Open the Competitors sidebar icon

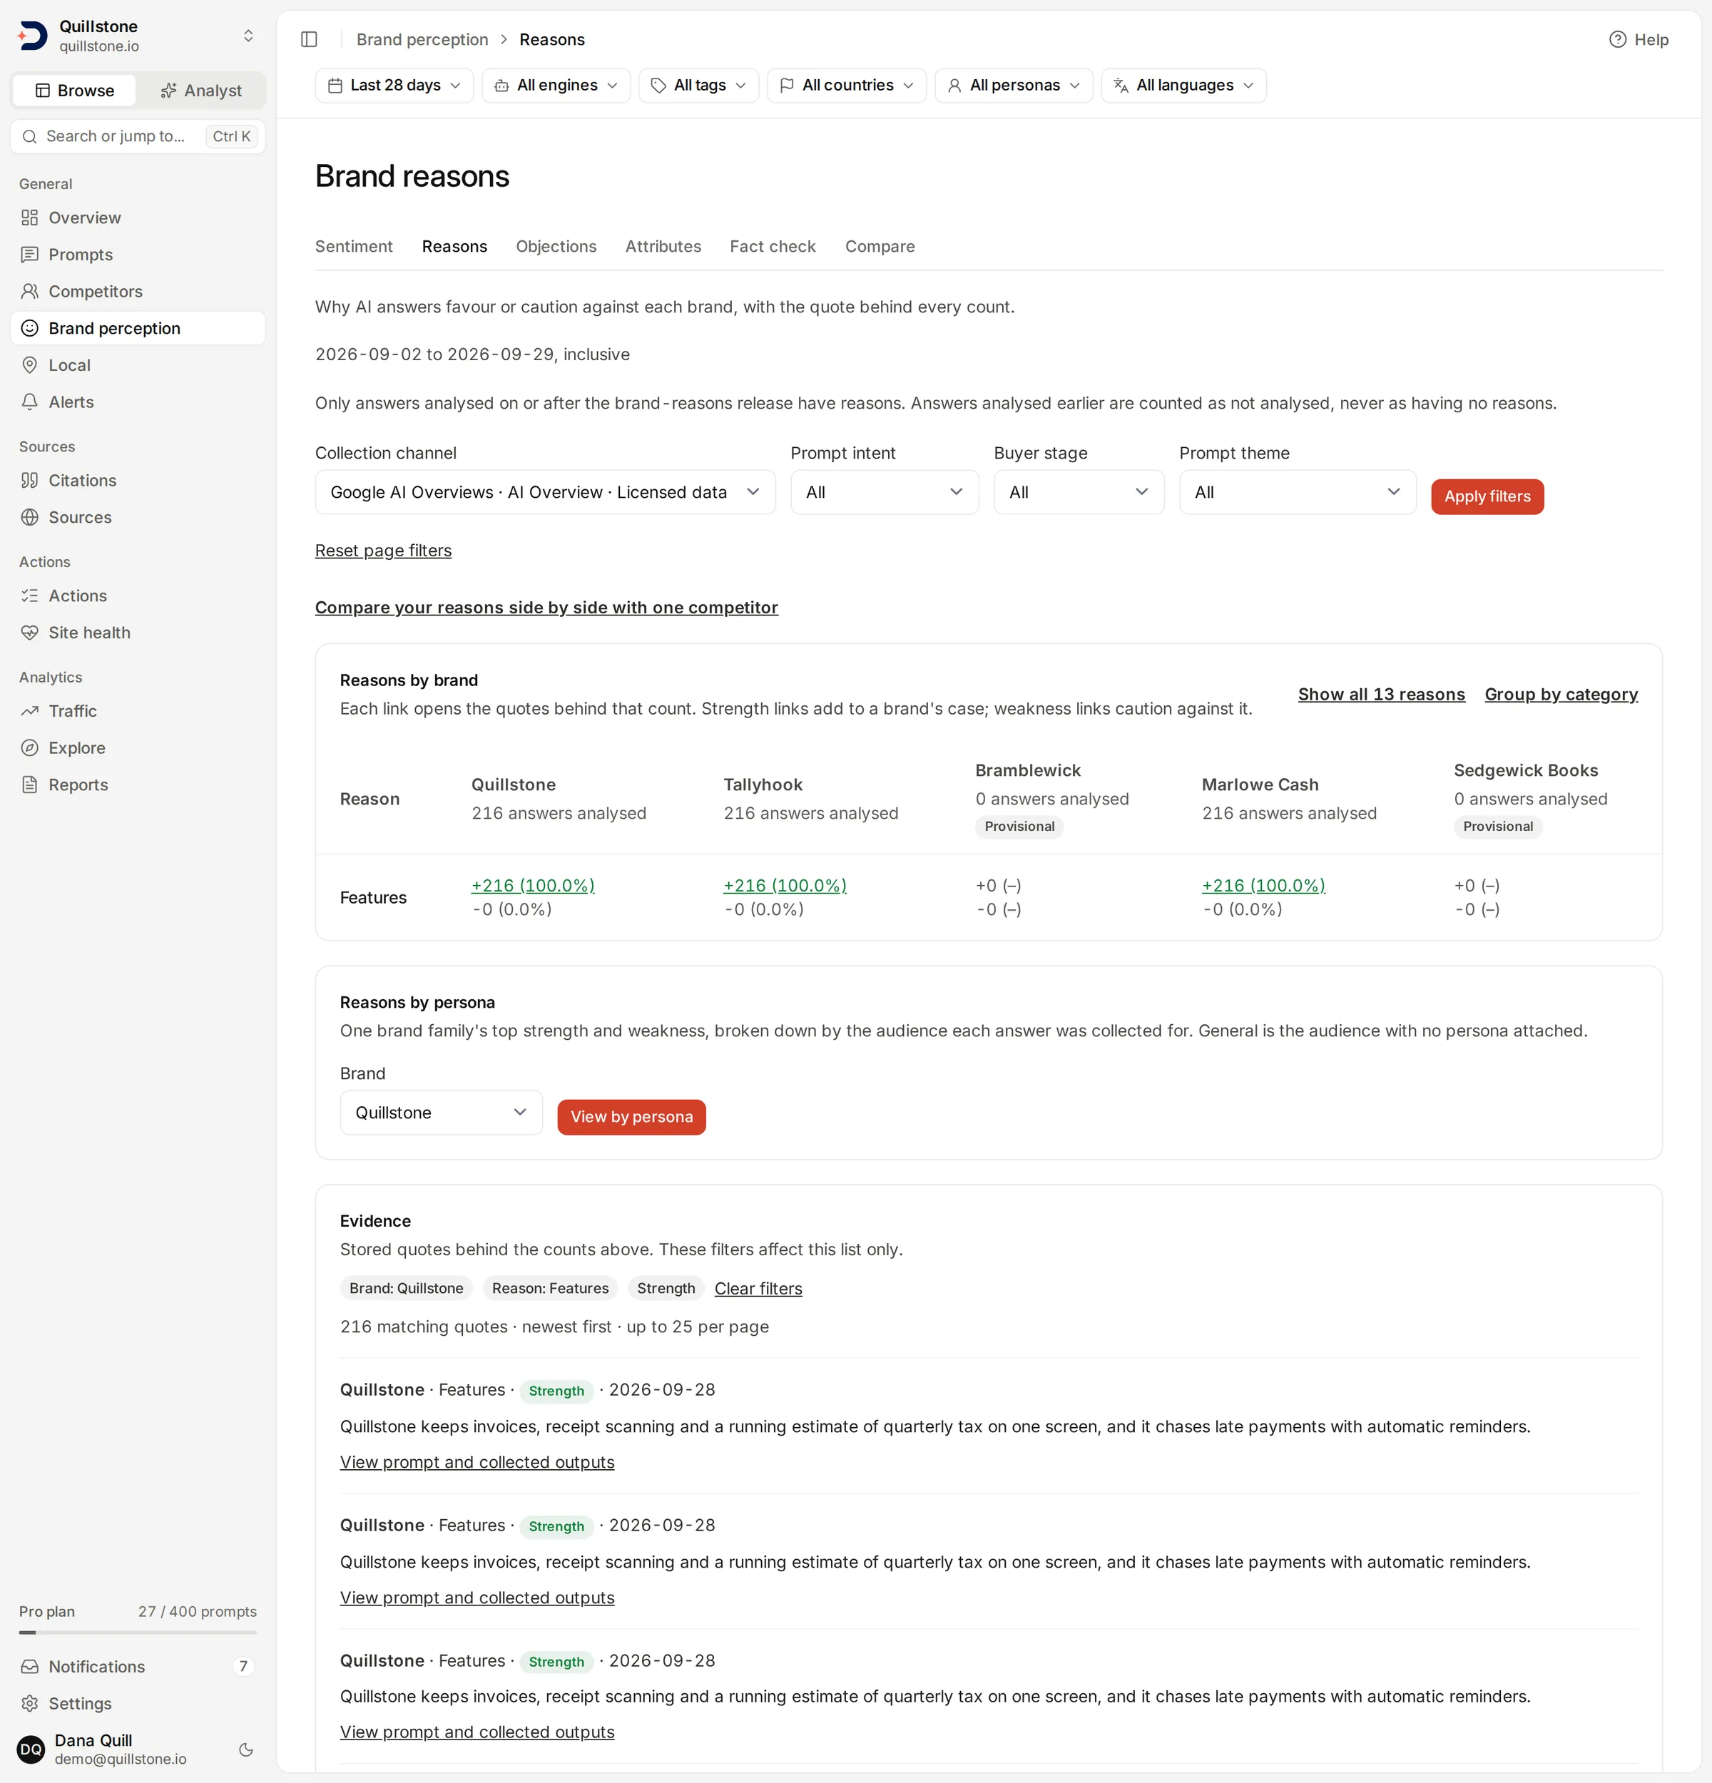(x=30, y=291)
